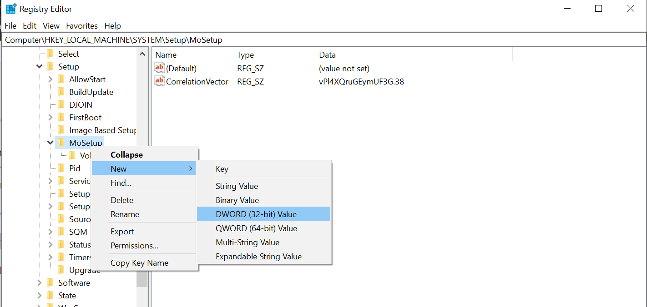The width and height of the screenshot is (647, 307).
Task: Expand the AllowStart key arrow
Action: pyautogui.click(x=51, y=79)
